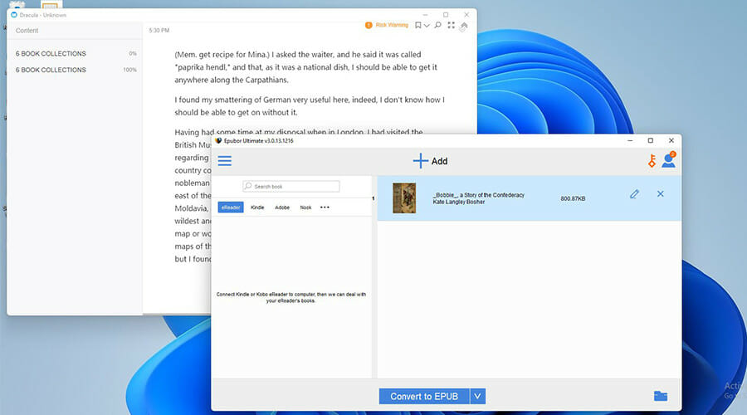Minimize the Epubor Ultimate window
This screenshot has width=747, height=415.
click(x=630, y=140)
